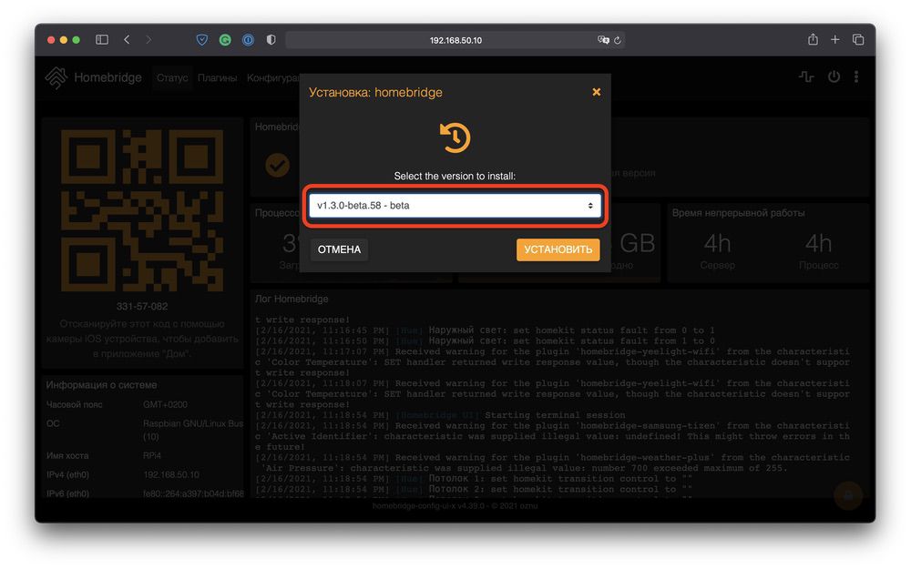911x569 pixels.
Task: Open a new tab with plus icon
Action: pyautogui.click(x=834, y=39)
